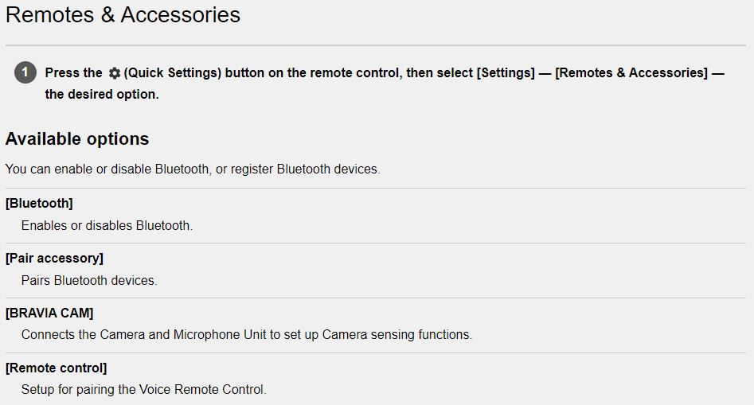Screen dimensions: 754x405
Task: Click the Voice Remote Control pairing description
Action: pyautogui.click(x=144, y=389)
